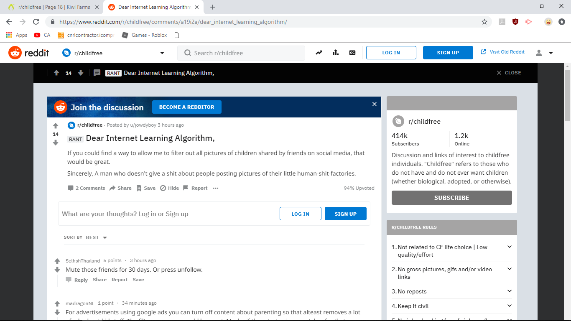Click BECOME A REDDITOR button
This screenshot has width=571, height=321.
(x=187, y=107)
